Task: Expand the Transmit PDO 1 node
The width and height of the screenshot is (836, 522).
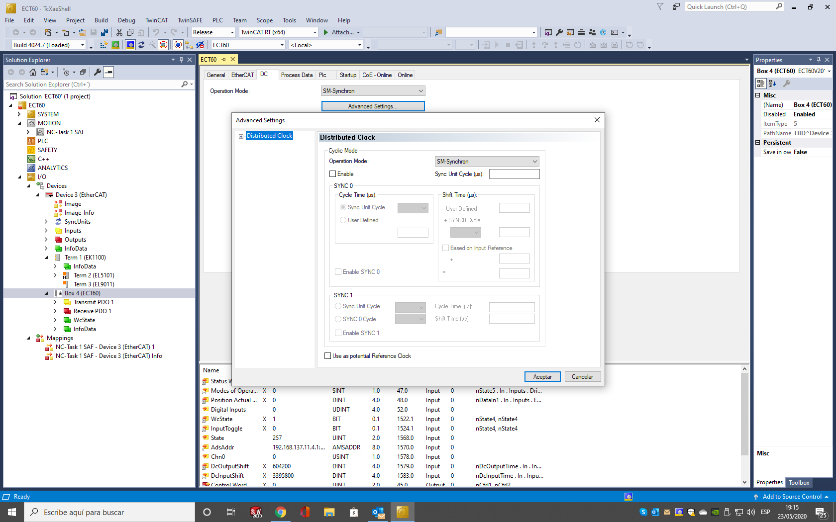Action: (55, 302)
